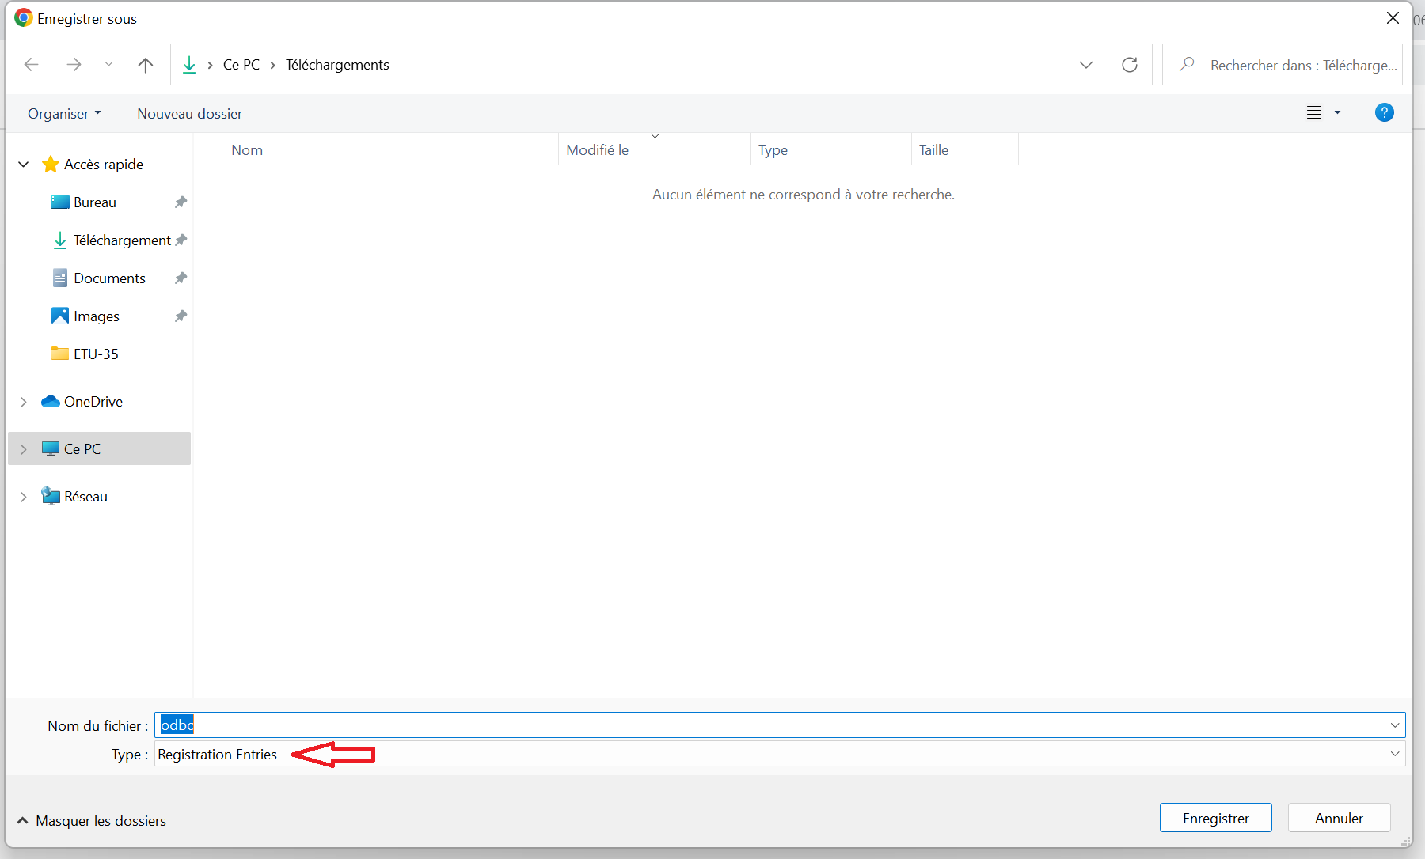Expand the OneDrive tree node
Screen dimensions: 1425x859
tap(24, 402)
